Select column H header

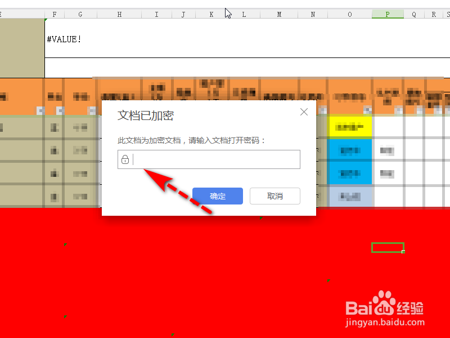click(119, 15)
